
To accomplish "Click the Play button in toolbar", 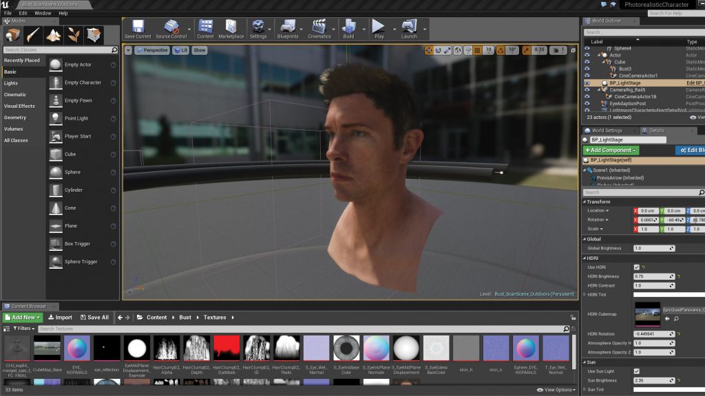I will click(379, 28).
